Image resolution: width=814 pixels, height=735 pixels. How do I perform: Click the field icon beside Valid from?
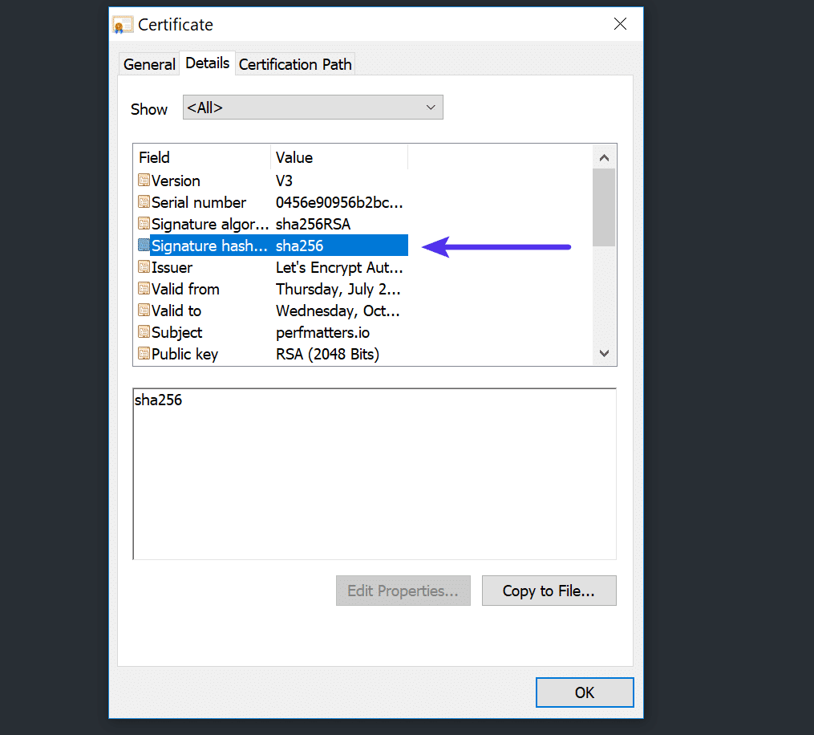point(144,289)
